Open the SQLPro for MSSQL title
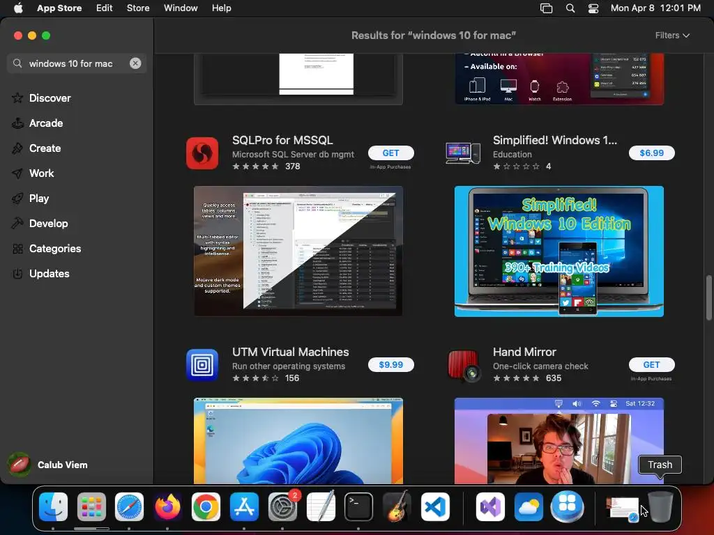Image resolution: width=714 pixels, height=535 pixels. [282, 140]
